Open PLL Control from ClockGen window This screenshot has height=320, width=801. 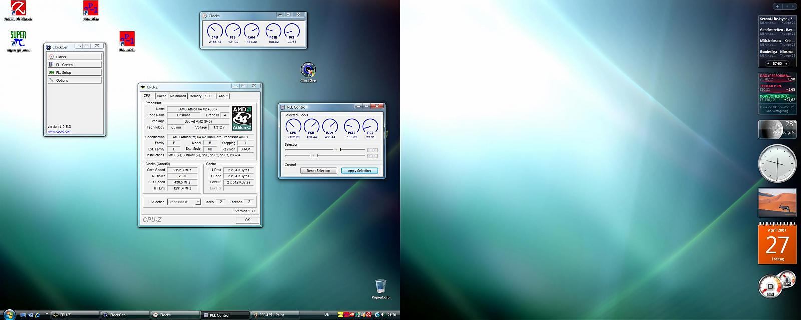coord(75,65)
